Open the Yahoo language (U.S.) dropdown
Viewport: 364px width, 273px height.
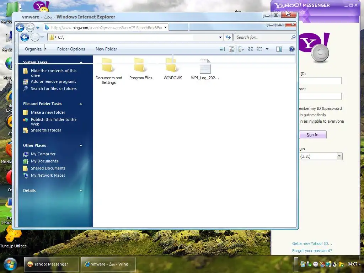(339, 156)
